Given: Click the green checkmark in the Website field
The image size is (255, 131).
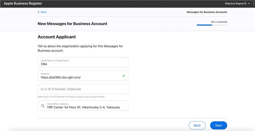Looking at the screenshot, I should pos(124,76).
